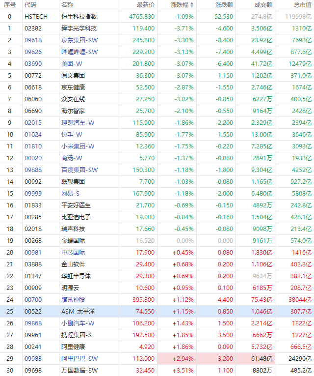Open stock code 09988 link
This screenshot has width=314, height=376.
coord(33,359)
